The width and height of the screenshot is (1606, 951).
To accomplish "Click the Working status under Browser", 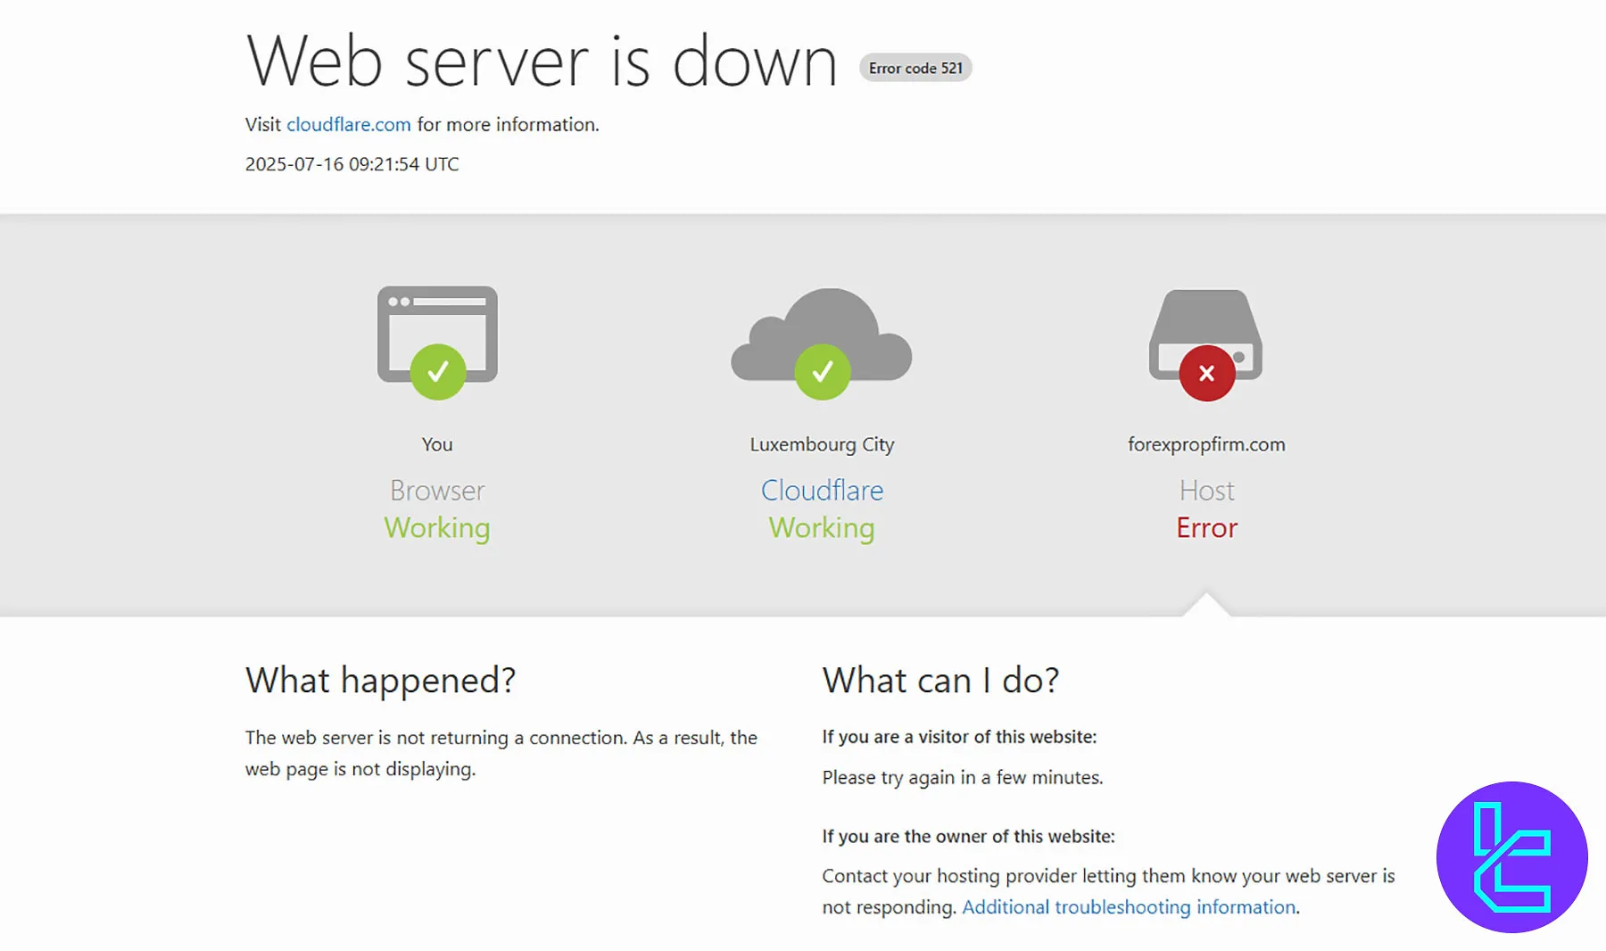I will click(437, 528).
